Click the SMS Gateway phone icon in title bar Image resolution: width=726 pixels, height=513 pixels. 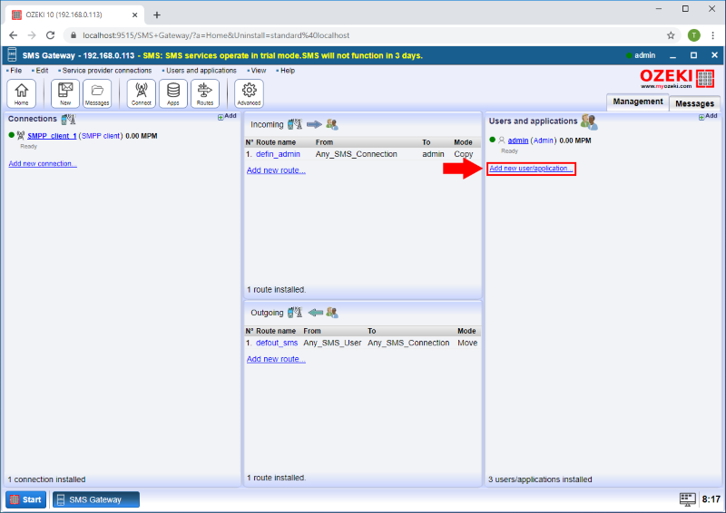click(x=12, y=55)
